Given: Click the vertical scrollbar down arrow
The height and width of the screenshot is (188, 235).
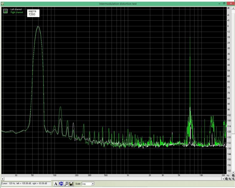Looking at the screenshot, I should (233, 172).
